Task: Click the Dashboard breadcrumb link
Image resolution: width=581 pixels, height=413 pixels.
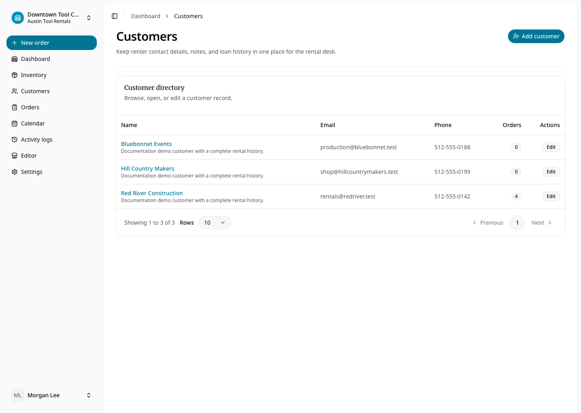Action: [x=146, y=16]
